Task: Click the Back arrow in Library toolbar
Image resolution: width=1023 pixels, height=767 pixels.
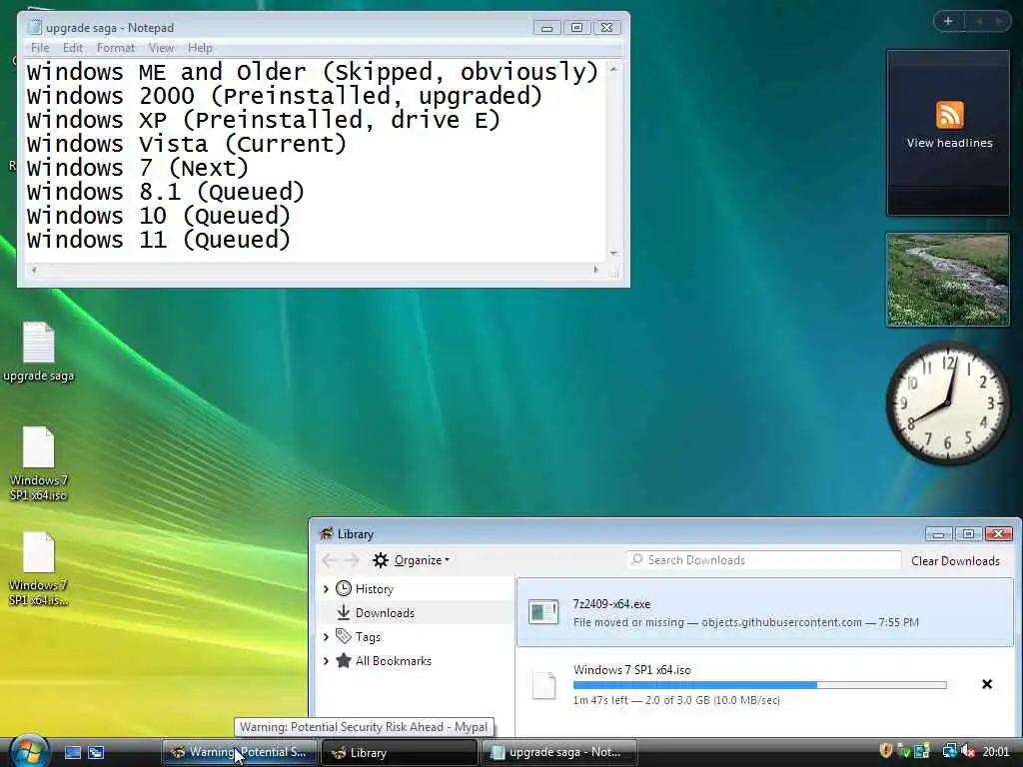Action: click(330, 560)
